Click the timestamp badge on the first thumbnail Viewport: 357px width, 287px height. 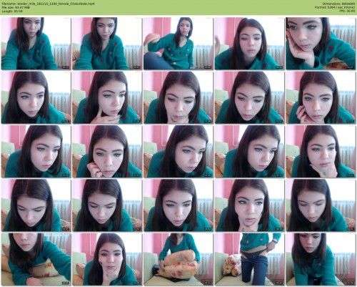click(66, 67)
